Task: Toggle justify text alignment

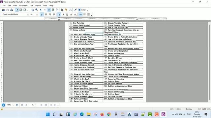Action: click(54, 14)
